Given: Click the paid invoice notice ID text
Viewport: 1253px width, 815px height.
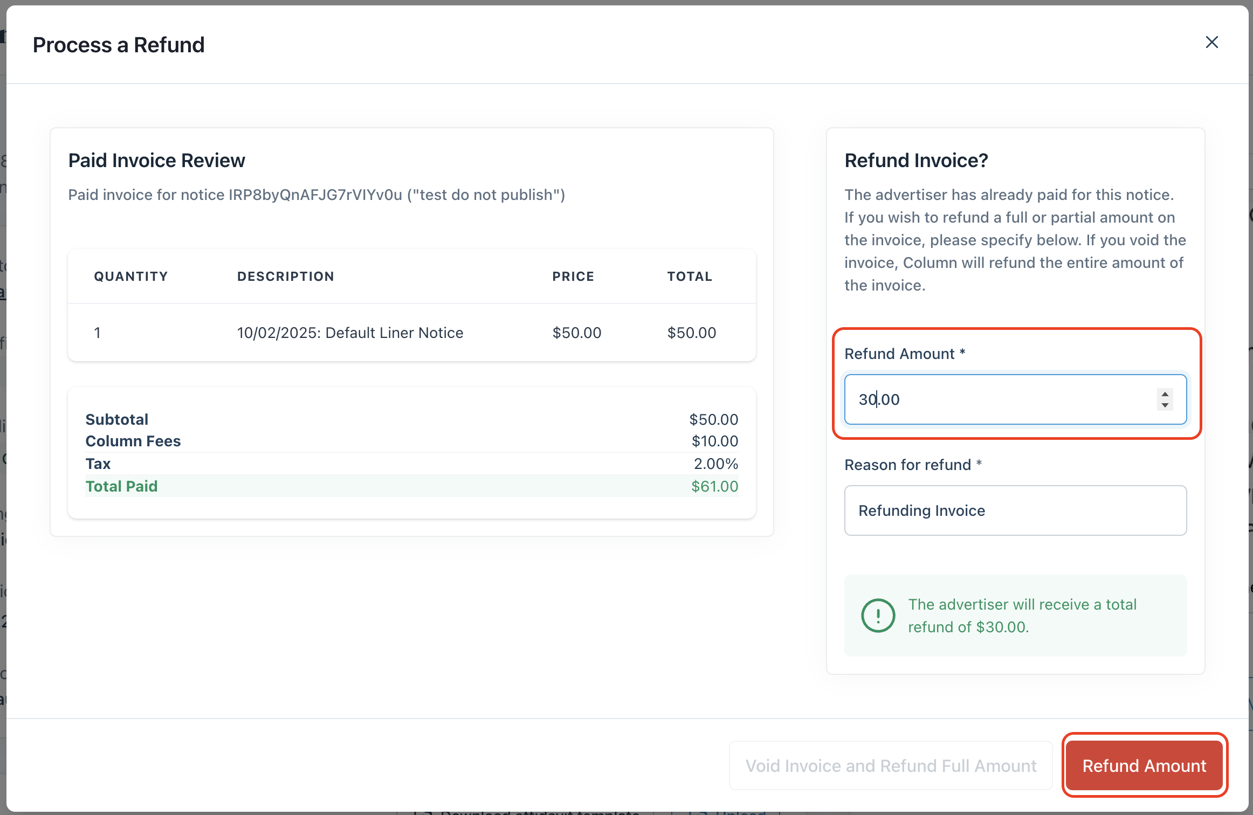Looking at the screenshot, I should tap(316, 195).
